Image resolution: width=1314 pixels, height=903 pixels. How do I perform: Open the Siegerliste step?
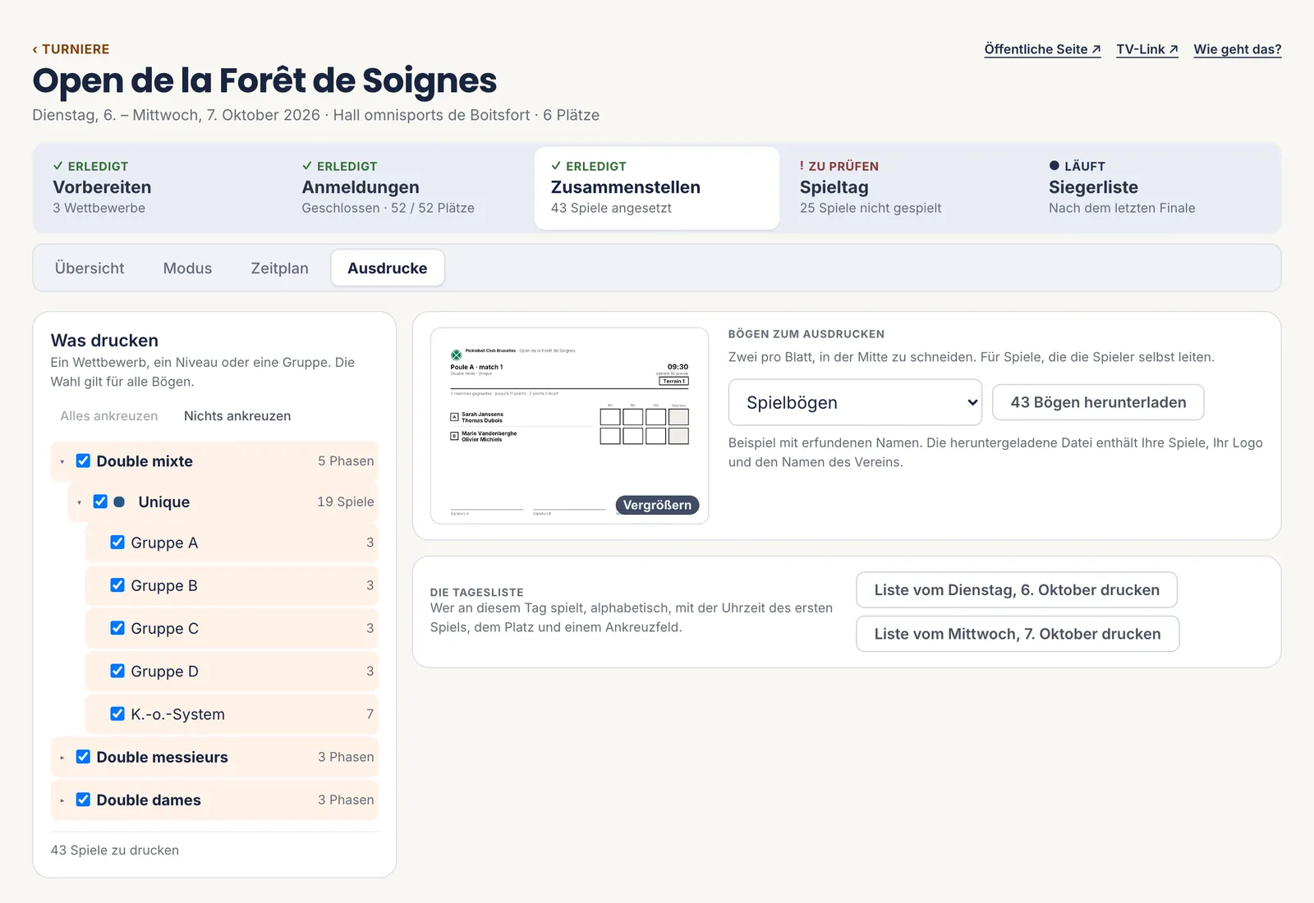[1154, 187]
